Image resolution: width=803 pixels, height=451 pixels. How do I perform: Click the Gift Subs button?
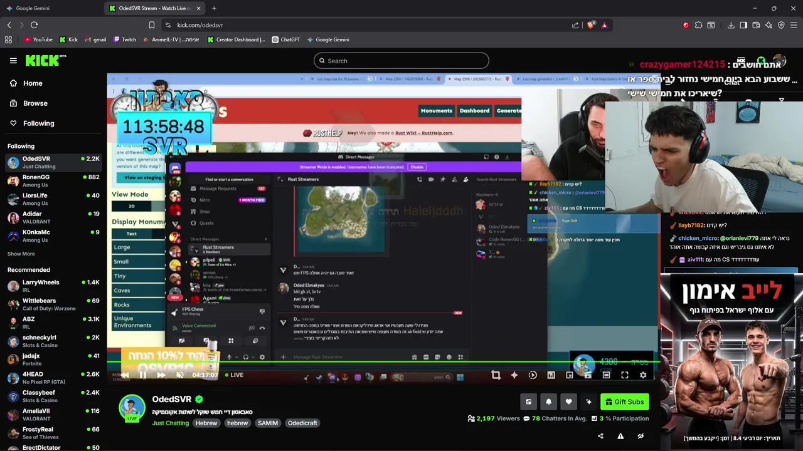(x=624, y=402)
